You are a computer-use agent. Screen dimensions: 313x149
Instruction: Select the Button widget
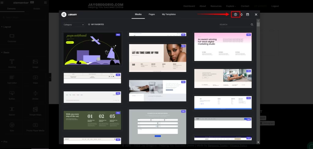coord(12,95)
